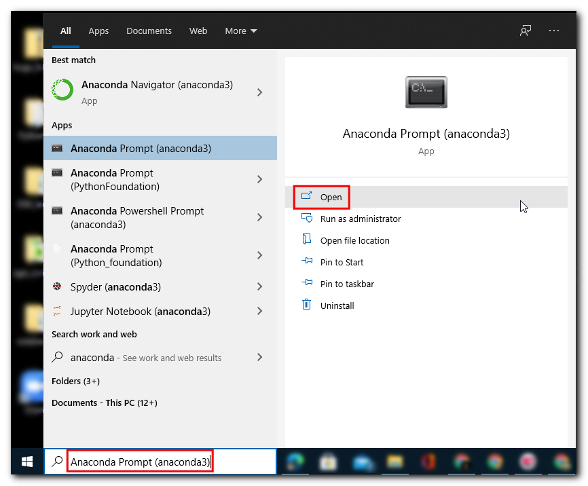
Task: Expand Anaconda Prompt (Python_foundation) details arrow
Action: (259, 255)
